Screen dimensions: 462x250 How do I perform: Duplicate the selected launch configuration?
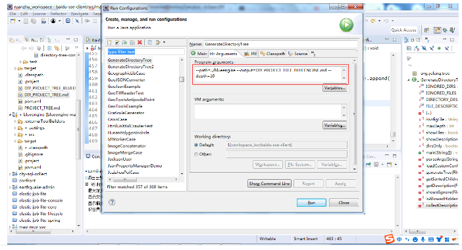click(x=132, y=43)
